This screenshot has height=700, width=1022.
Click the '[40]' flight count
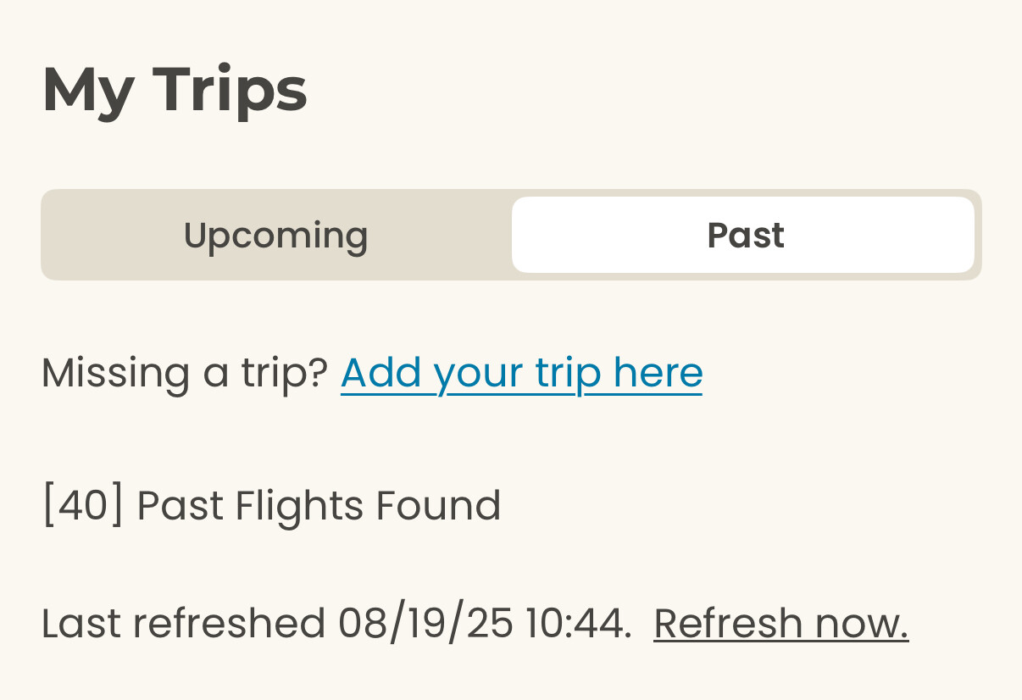click(x=83, y=506)
